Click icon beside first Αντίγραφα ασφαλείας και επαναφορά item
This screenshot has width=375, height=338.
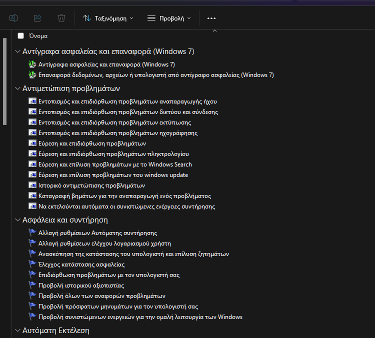(x=32, y=64)
